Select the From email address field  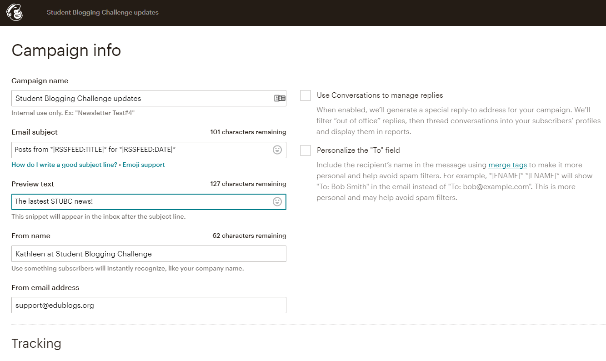(x=136, y=305)
